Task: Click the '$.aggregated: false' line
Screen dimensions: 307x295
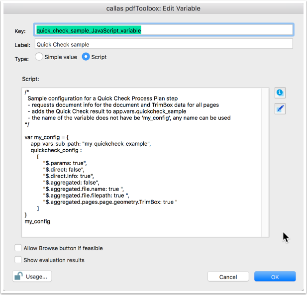Action: pyautogui.click(x=71, y=183)
